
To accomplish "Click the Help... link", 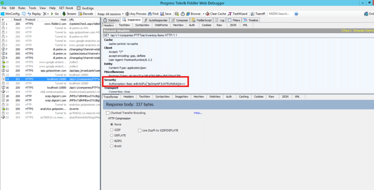I will (x=198, y=113).
